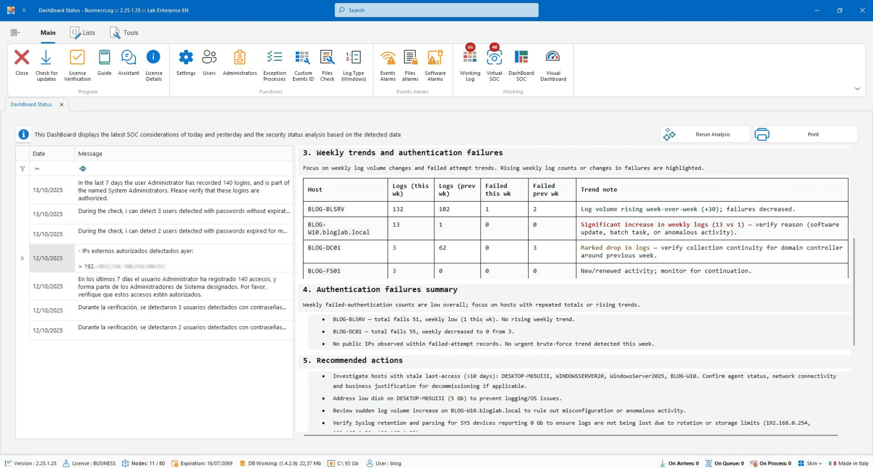Open the quick access dropdown in title bar

(24, 10)
